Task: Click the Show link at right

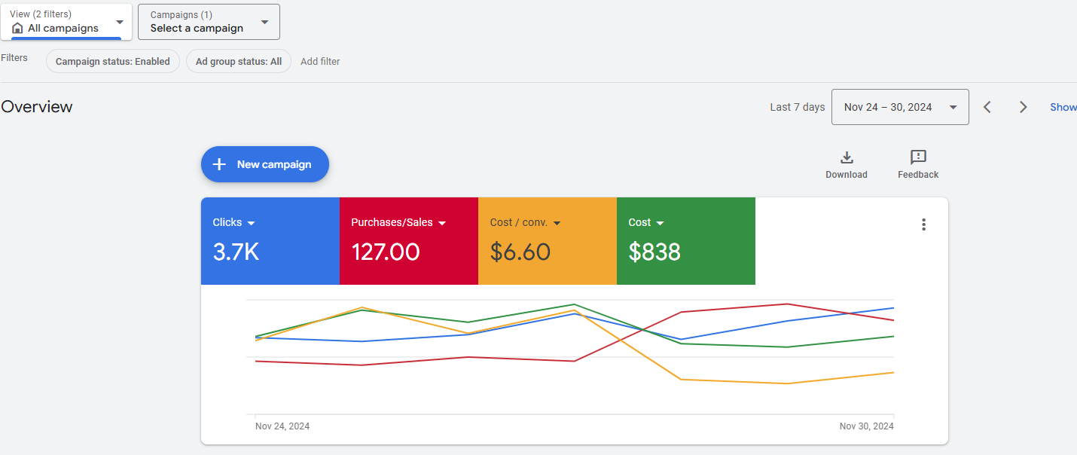Action: click(1063, 107)
